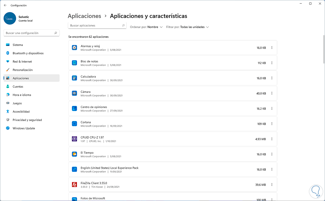Viewport: 325px width, 201px height.
Task: Open three-dot menu for Centro de opiniones
Action: pyautogui.click(x=272, y=109)
